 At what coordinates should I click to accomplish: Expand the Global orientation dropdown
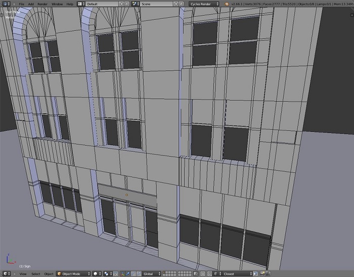[151, 273]
